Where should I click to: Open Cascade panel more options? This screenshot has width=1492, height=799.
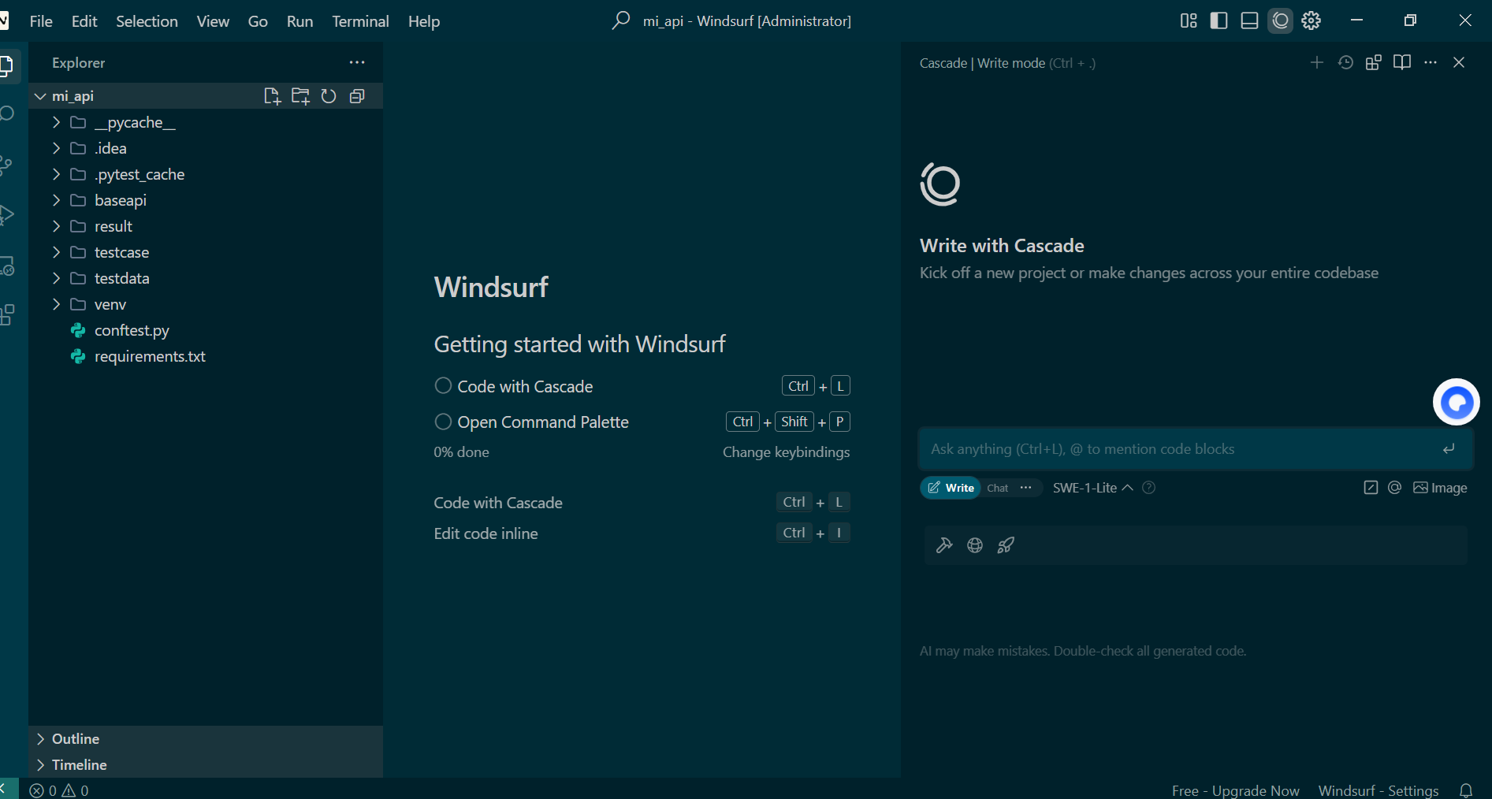click(1431, 62)
